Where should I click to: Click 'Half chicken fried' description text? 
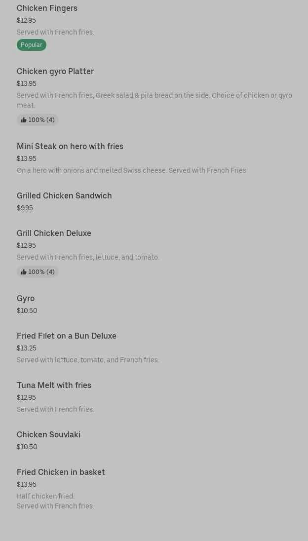pyautogui.click(x=45, y=496)
